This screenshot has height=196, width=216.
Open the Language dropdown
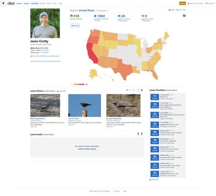(210, 3)
